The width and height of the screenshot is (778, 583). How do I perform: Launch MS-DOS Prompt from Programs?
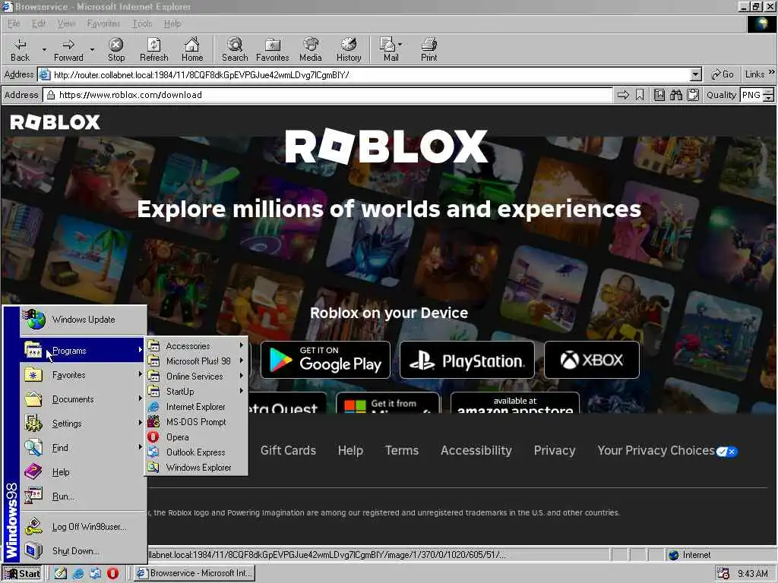197,422
